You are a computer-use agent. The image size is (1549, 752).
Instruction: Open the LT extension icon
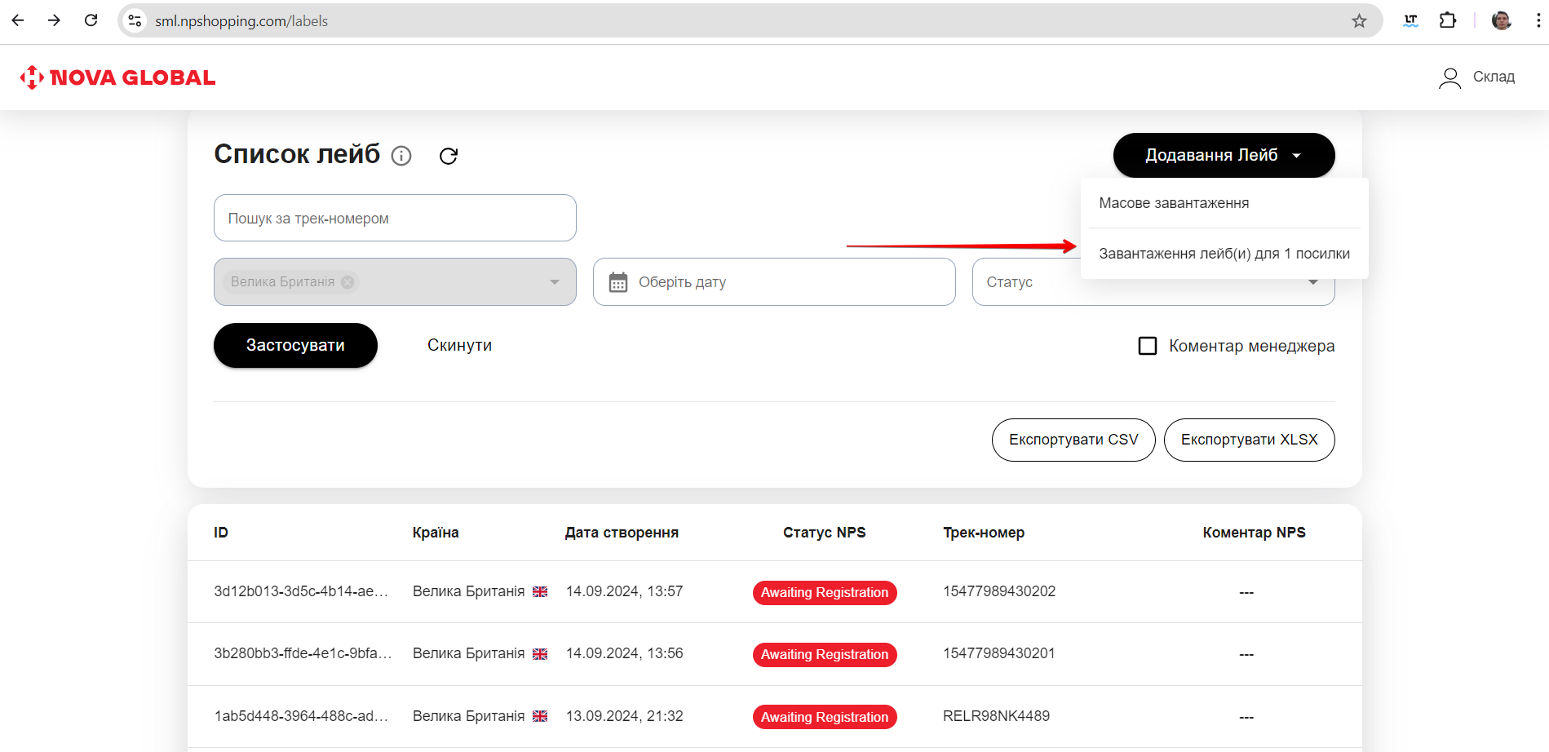[x=1410, y=21]
